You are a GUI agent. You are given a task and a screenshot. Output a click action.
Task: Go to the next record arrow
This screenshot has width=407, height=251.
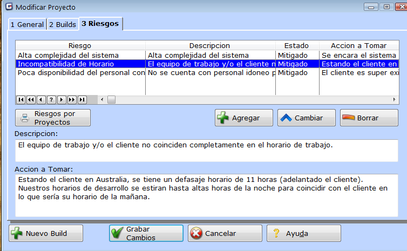[62, 99]
